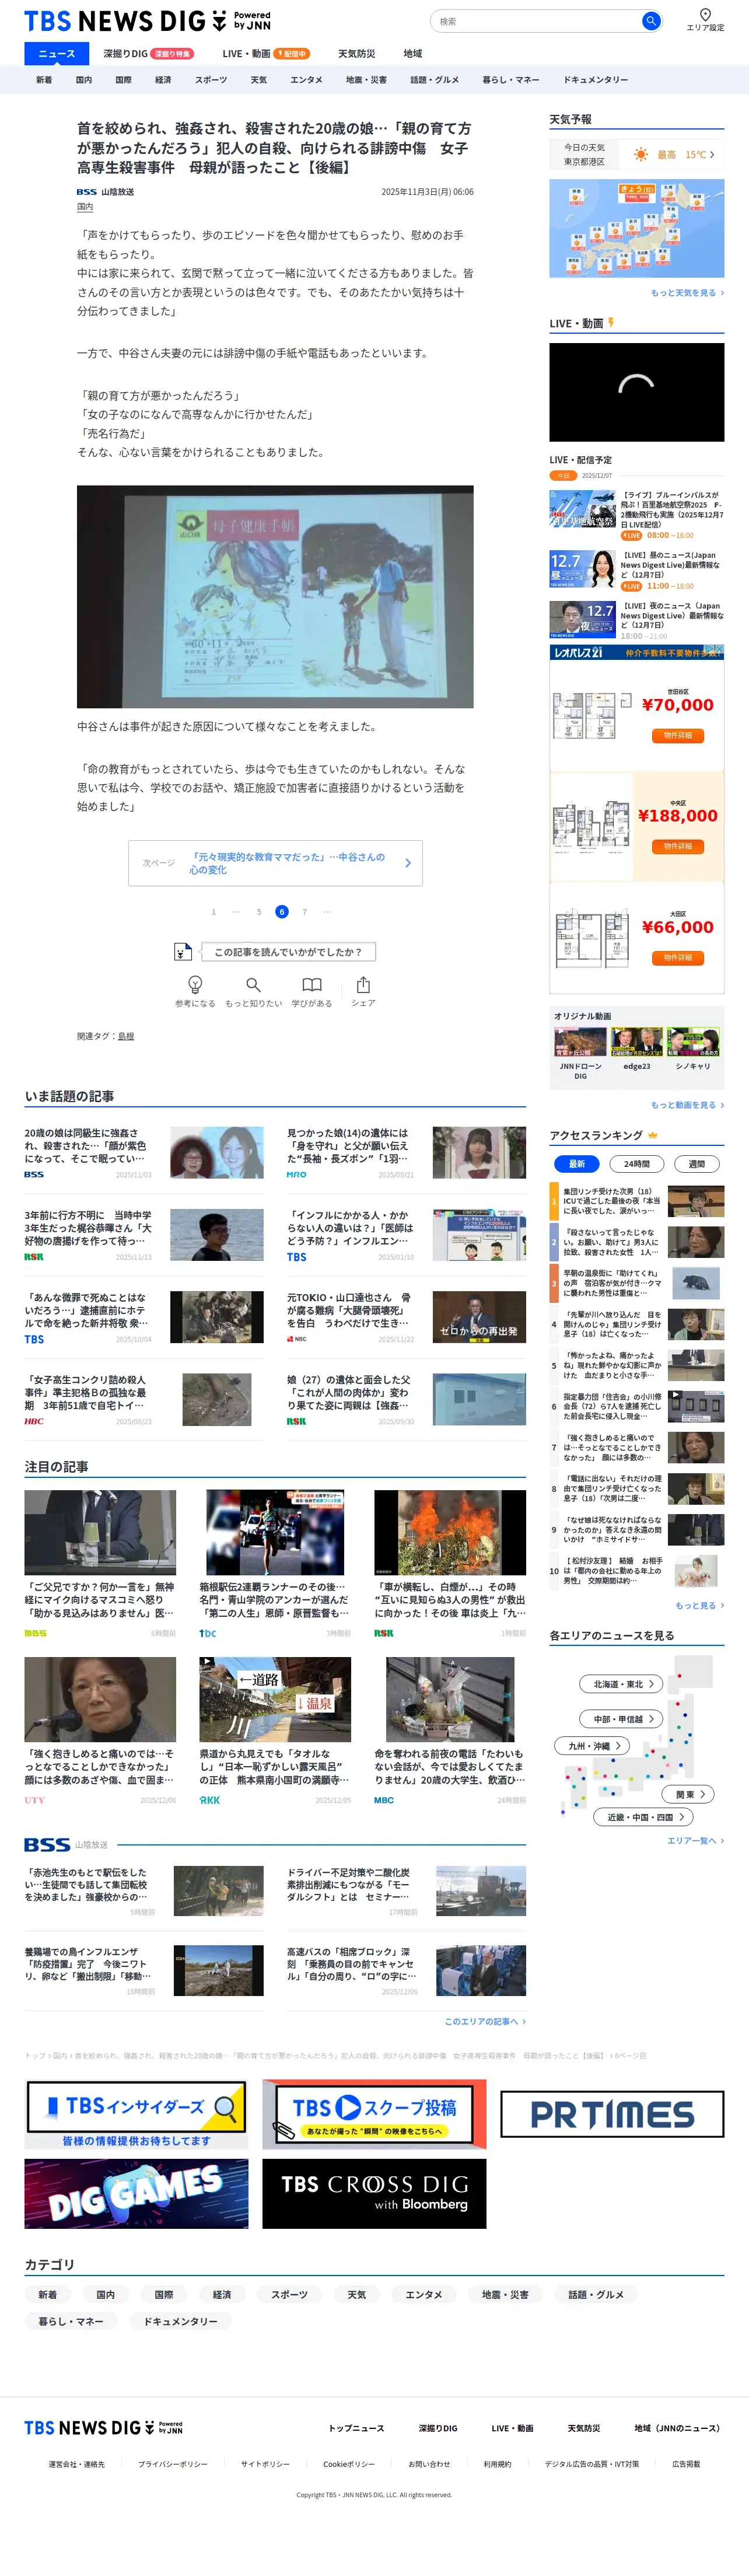
Task: Open the LIVE video player
Action: pos(637,392)
